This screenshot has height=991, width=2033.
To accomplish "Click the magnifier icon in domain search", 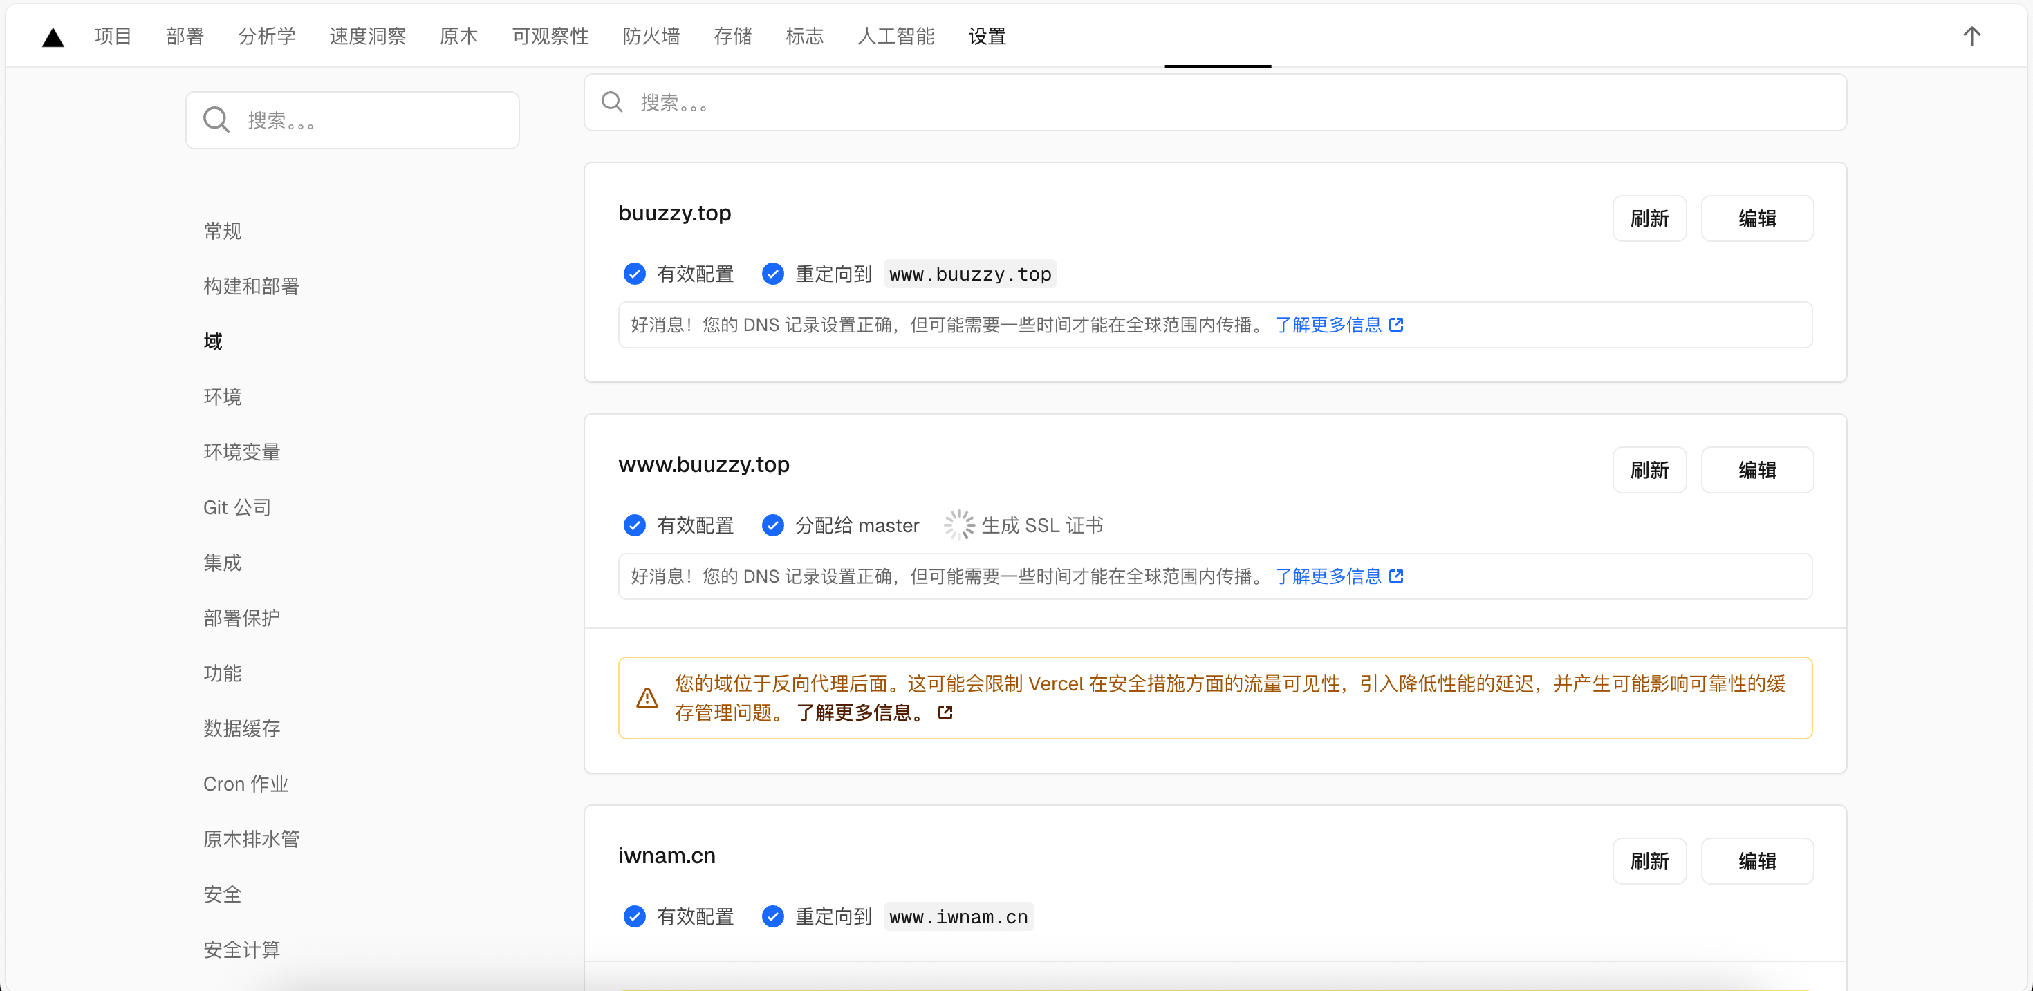I will pos(613,102).
